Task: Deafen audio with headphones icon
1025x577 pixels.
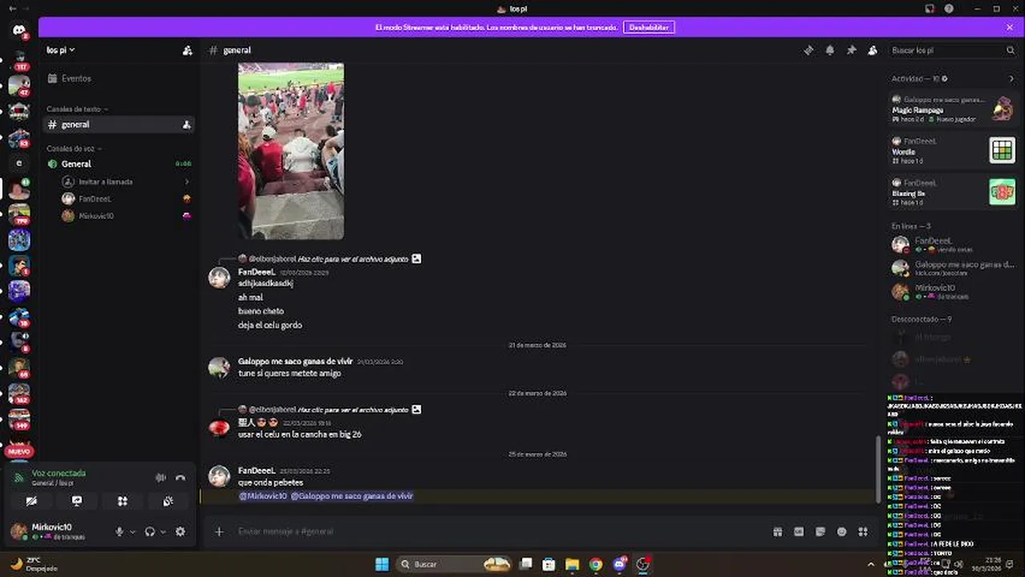Action: pos(150,531)
